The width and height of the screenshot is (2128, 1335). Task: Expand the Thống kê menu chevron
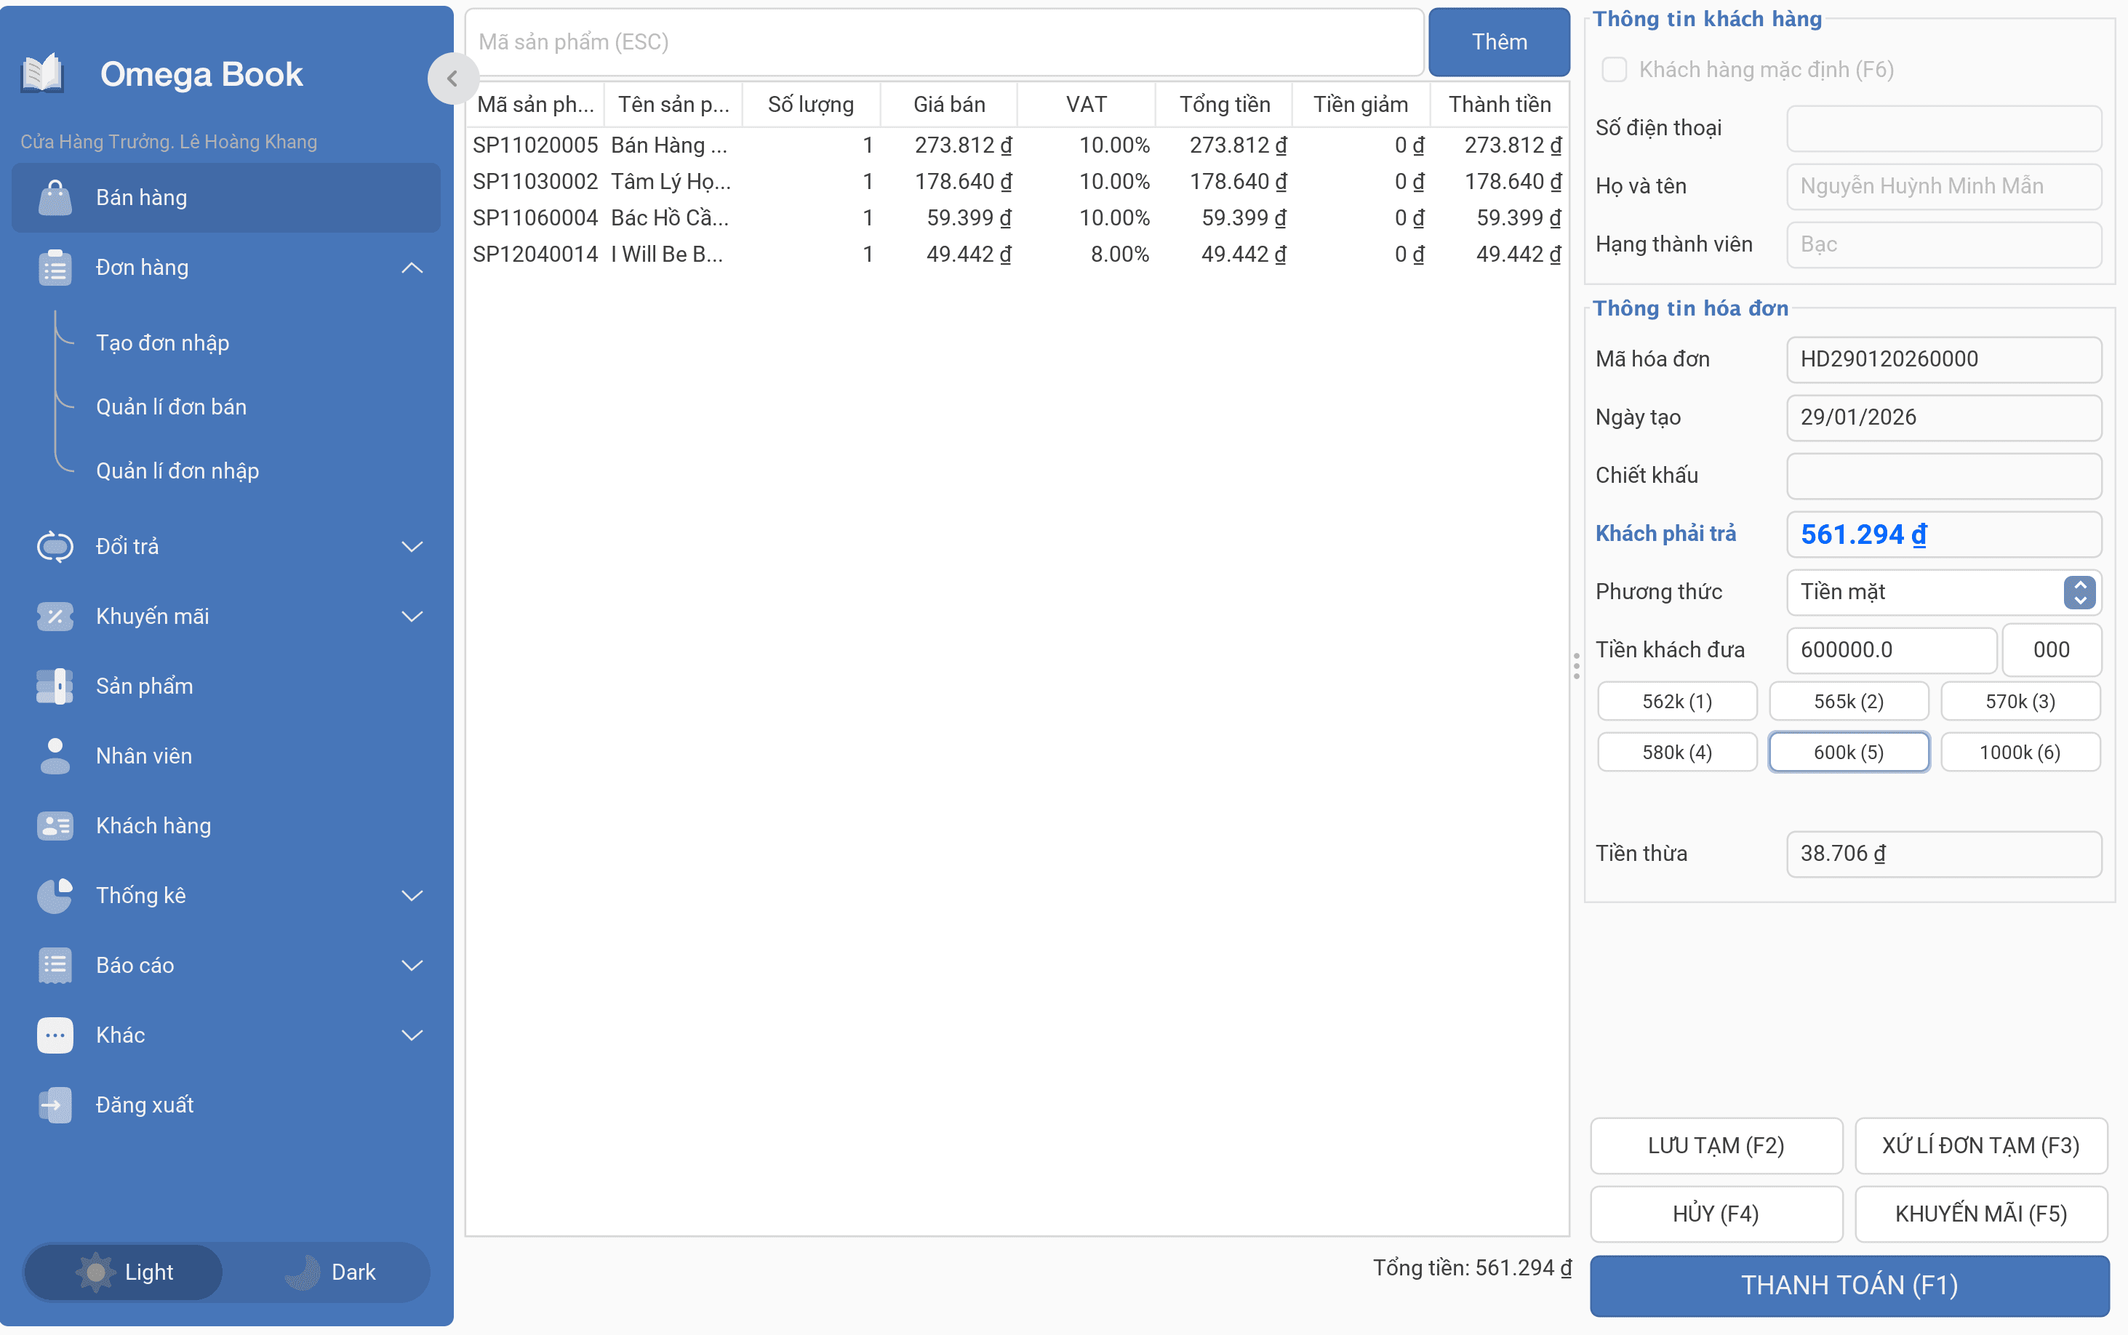[x=412, y=895]
